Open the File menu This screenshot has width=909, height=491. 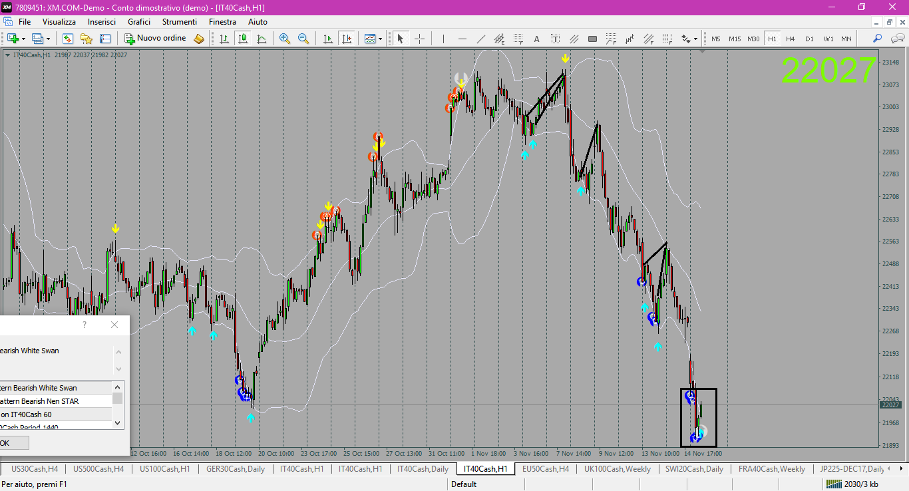[25, 22]
